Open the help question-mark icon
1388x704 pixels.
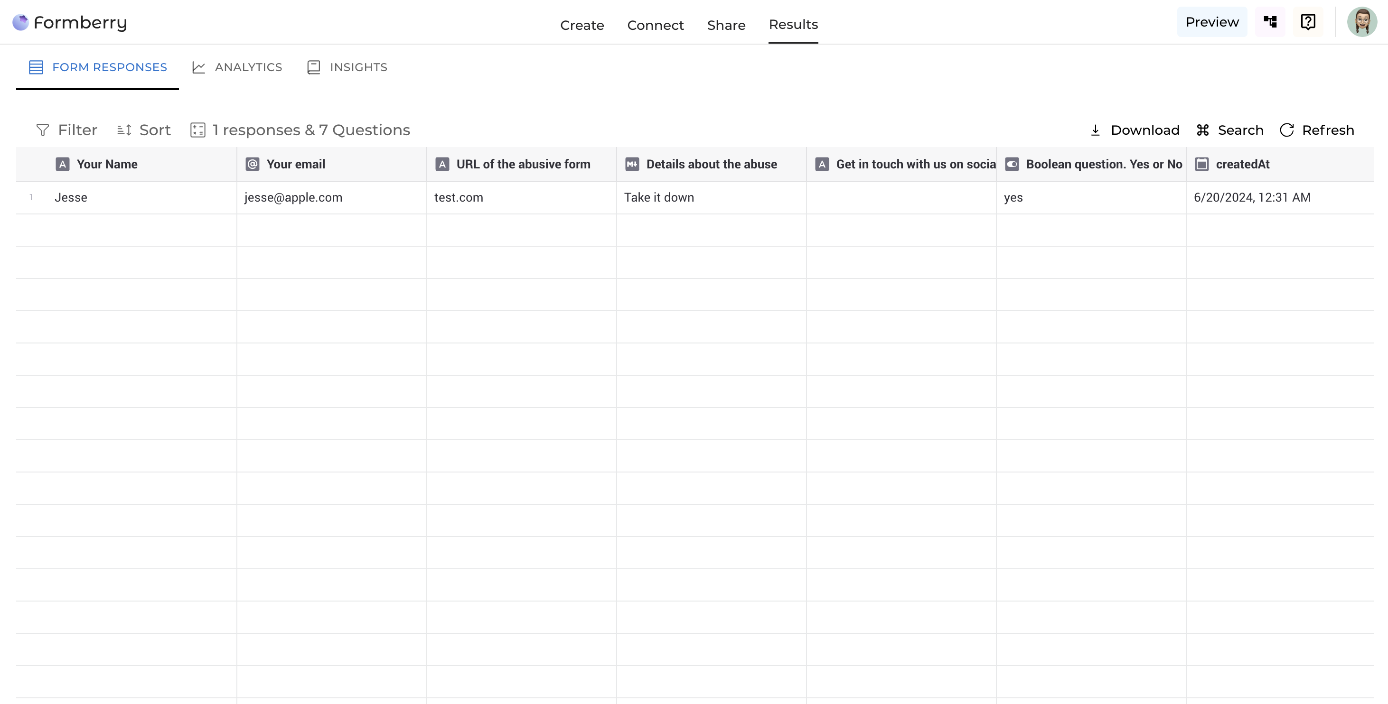[x=1308, y=22]
